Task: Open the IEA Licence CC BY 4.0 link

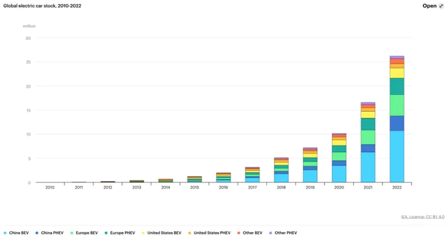Action: (x=423, y=217)
